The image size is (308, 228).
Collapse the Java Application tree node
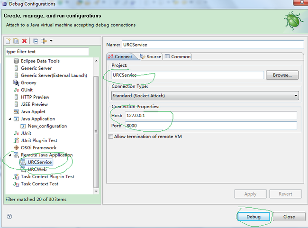10,119
